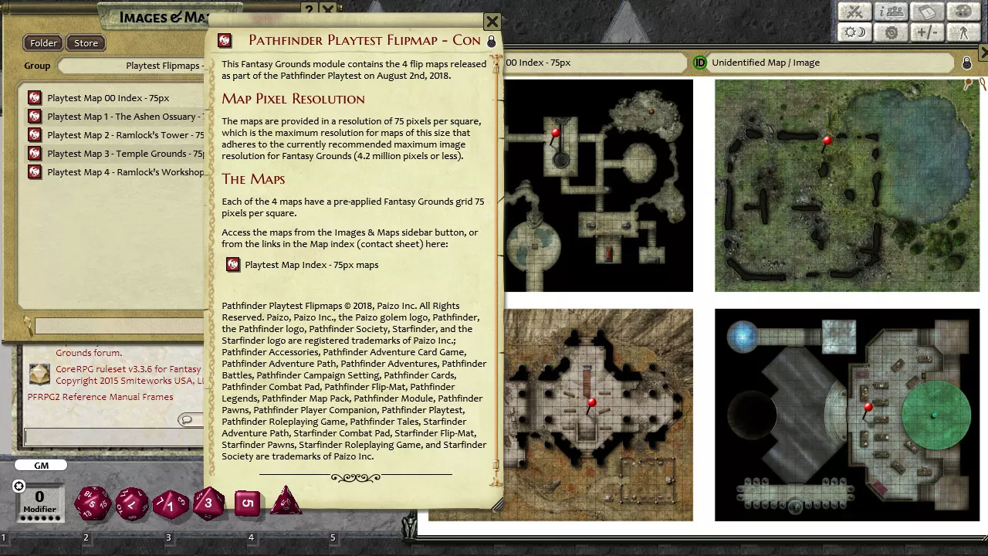Click icon beside Playtest Map 4 Ramlock's Workshop

click(35, 172)
